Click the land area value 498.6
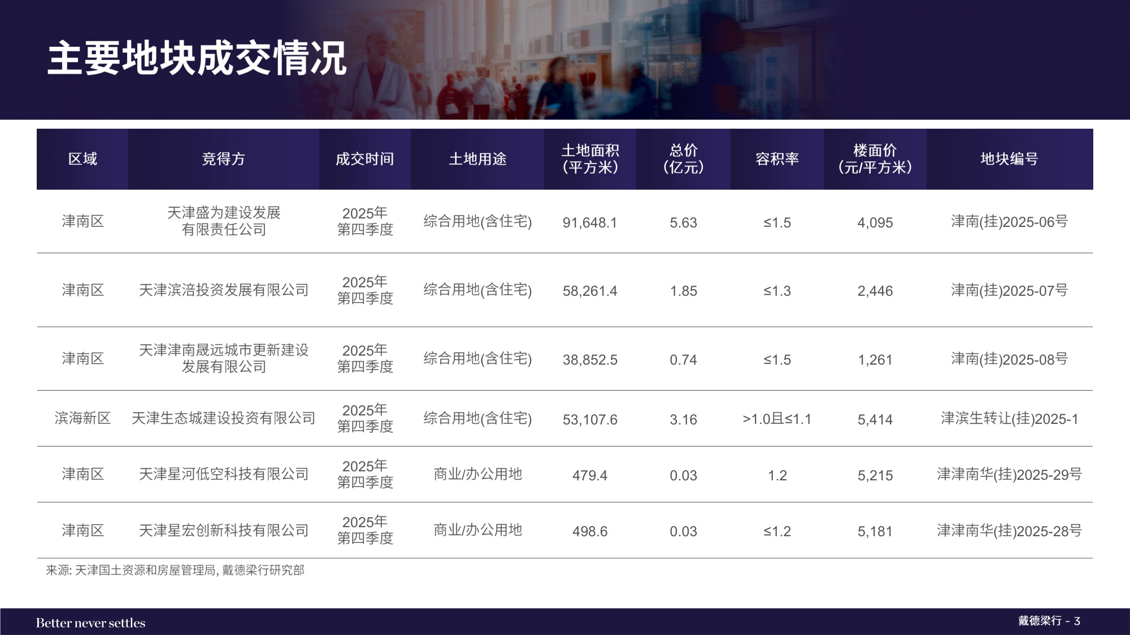Image resolution: width=1130 pixels, height=635 pixels. (x=590, y=531)
